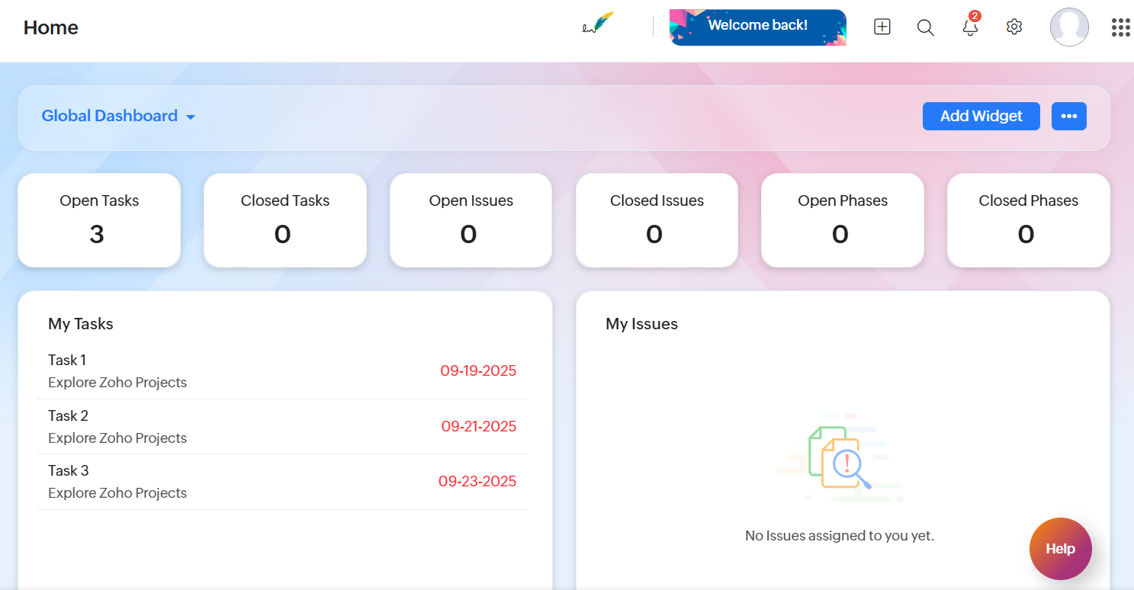Open the quick add plus icon
This screenshot has height=590, width=1134.
click(882, 26)
